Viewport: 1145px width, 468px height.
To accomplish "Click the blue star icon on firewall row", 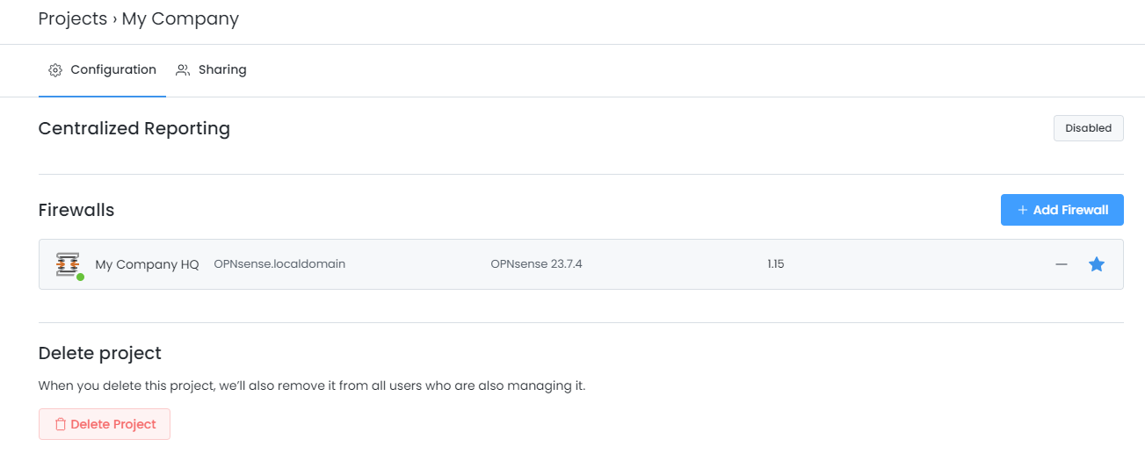I will 1097,264.
